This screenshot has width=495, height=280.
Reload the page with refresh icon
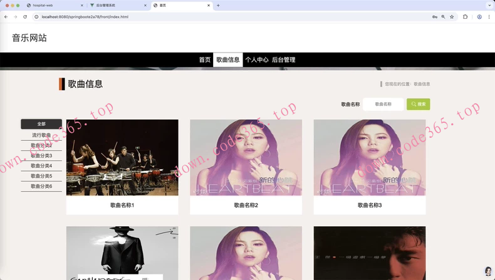pyautogui.click(x=25, y=17)
